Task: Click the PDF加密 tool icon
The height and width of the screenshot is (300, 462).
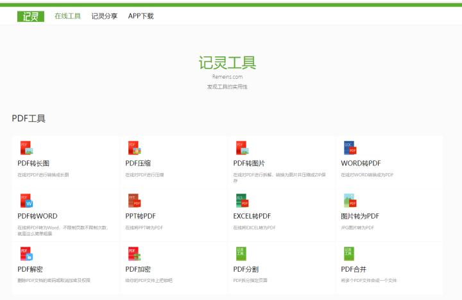Action: [134, 254]
